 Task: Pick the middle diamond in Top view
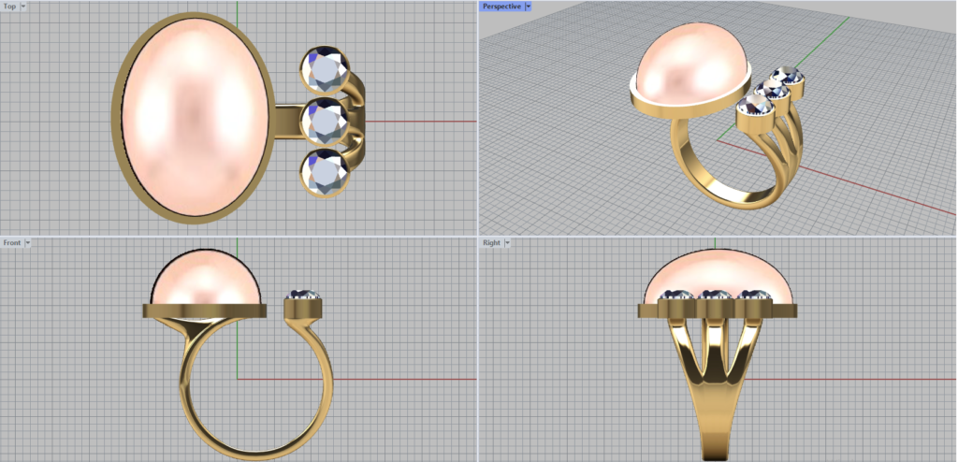(324, 120)
